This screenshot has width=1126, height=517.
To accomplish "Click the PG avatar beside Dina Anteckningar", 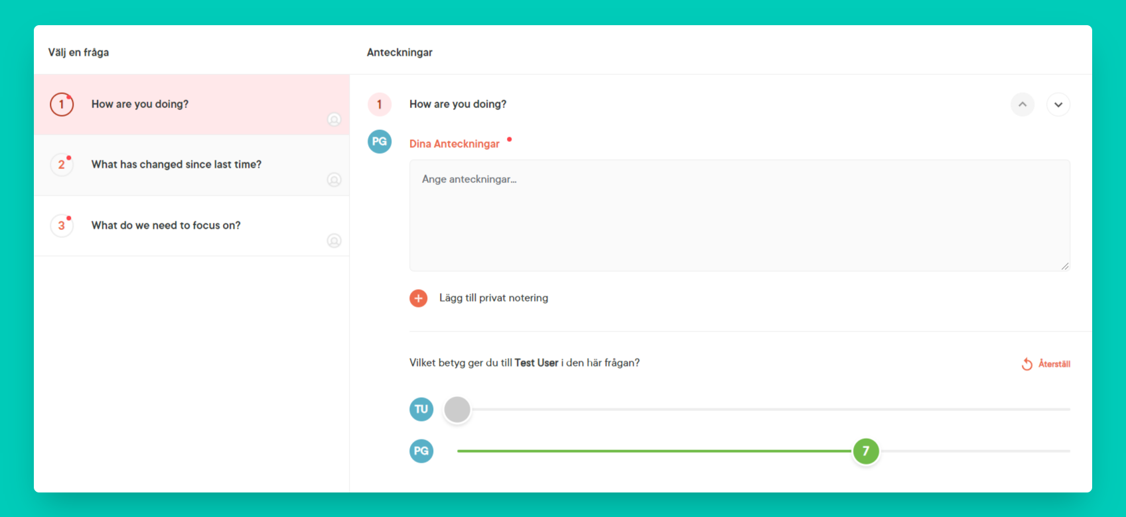I will [x=380, y=142].
